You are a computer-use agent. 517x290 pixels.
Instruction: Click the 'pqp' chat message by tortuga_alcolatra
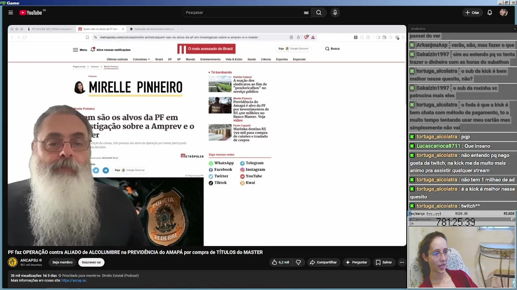click(x=463, y=137)
